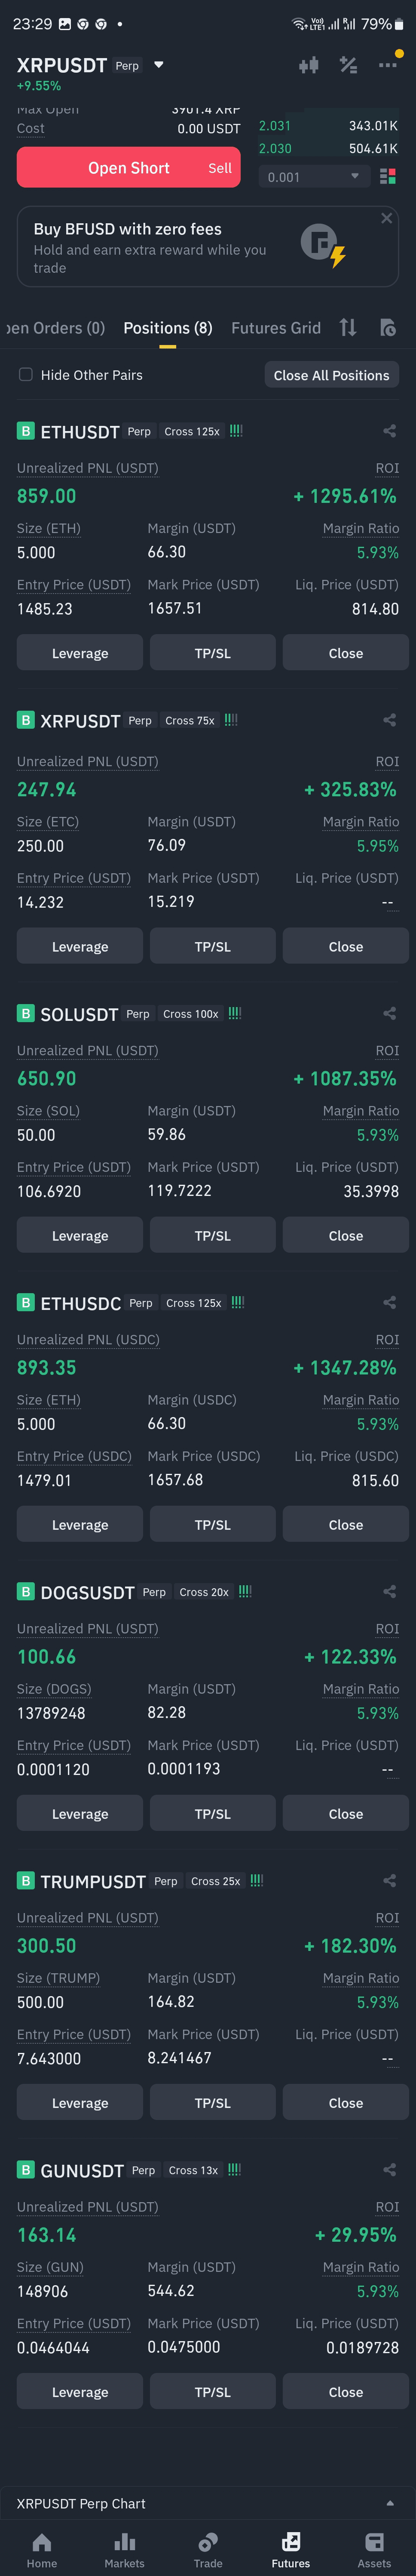Tap the Open Short sell button
Image resolution: width=416 pixels, height=2576 pixels.
coord(128,168)
